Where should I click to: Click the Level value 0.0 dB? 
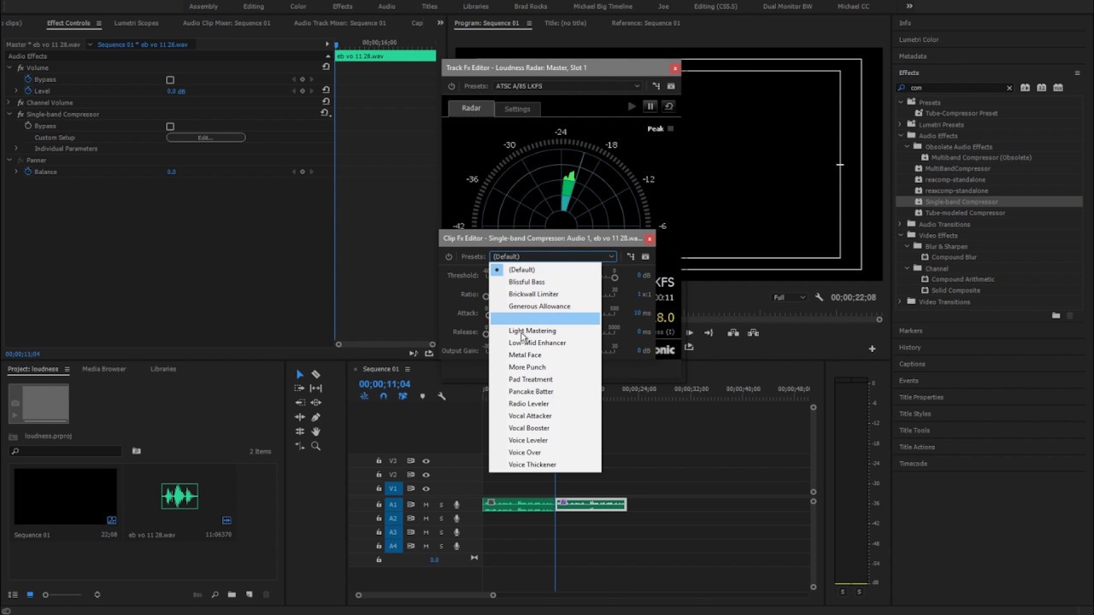[176, 91]
